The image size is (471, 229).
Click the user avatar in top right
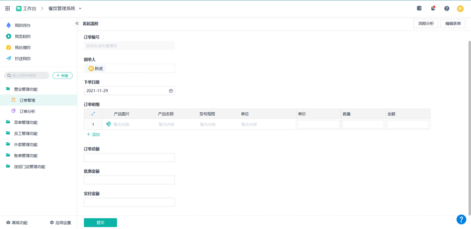click(460, 9)
